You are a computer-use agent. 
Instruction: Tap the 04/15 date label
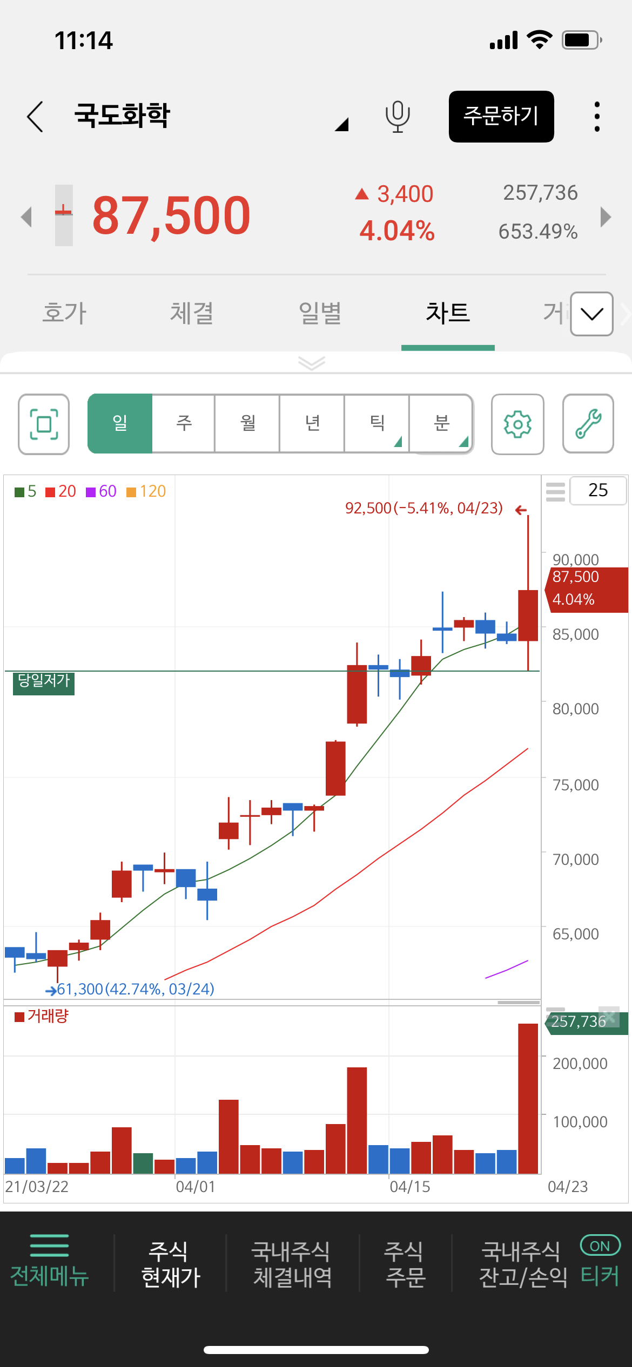pyautogui.click(x=410, y=1187)
